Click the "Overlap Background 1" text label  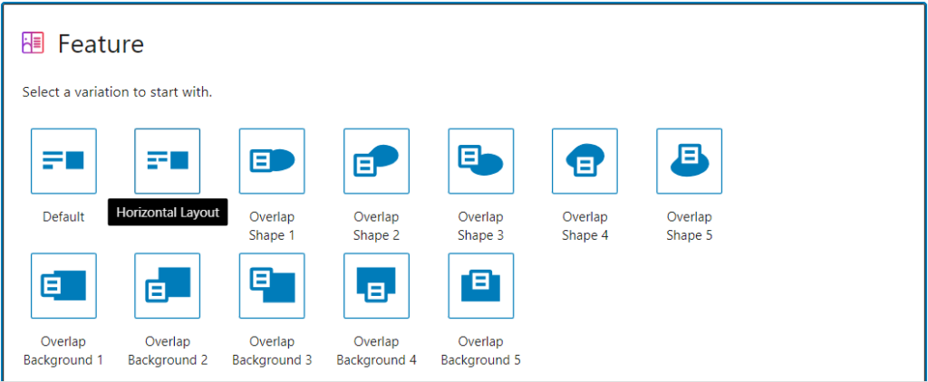point(63,351)
